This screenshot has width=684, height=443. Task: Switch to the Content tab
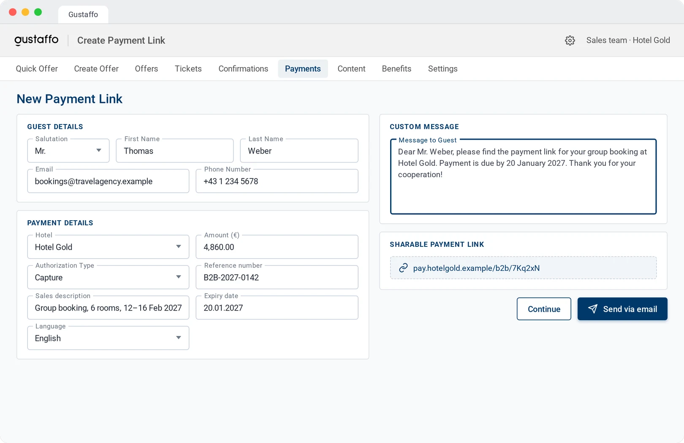[x=351, y=69]
